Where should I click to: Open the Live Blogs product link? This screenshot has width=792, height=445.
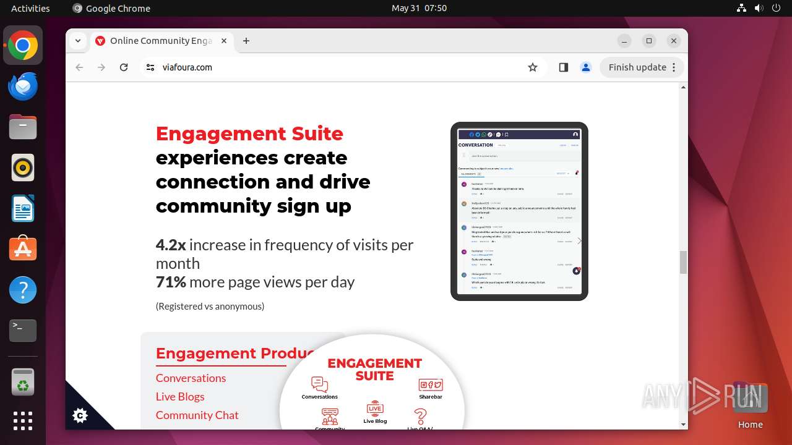coord(180,396)
